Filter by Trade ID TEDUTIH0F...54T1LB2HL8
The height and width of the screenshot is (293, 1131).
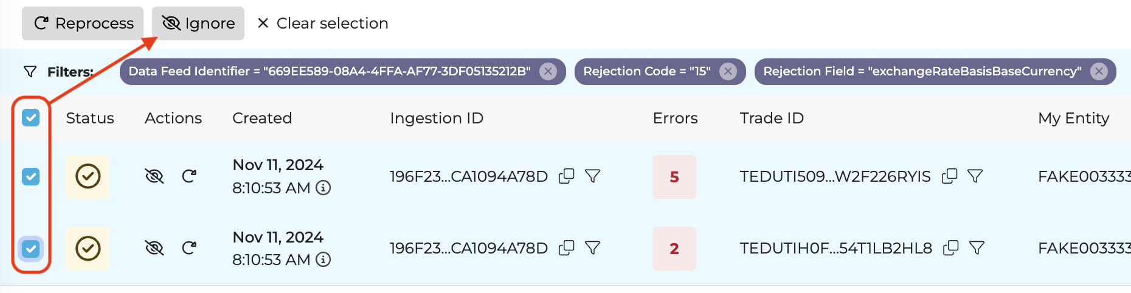click(x=977, y=248)
